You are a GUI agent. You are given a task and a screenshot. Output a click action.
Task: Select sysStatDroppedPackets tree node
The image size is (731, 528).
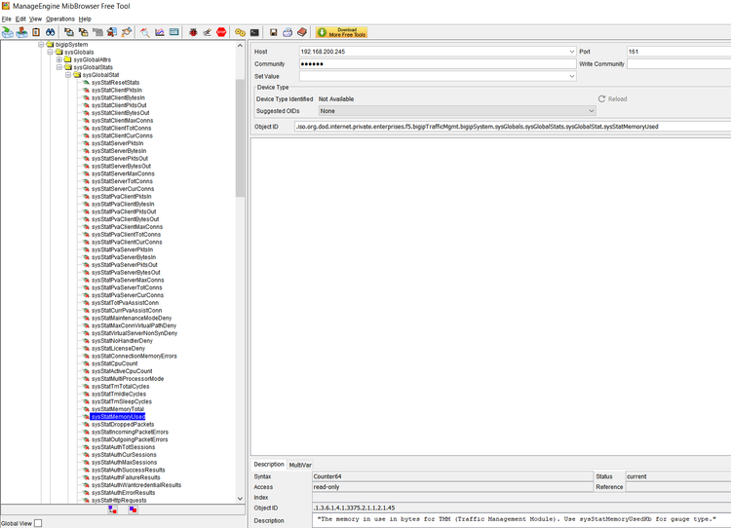click(123, 425)
